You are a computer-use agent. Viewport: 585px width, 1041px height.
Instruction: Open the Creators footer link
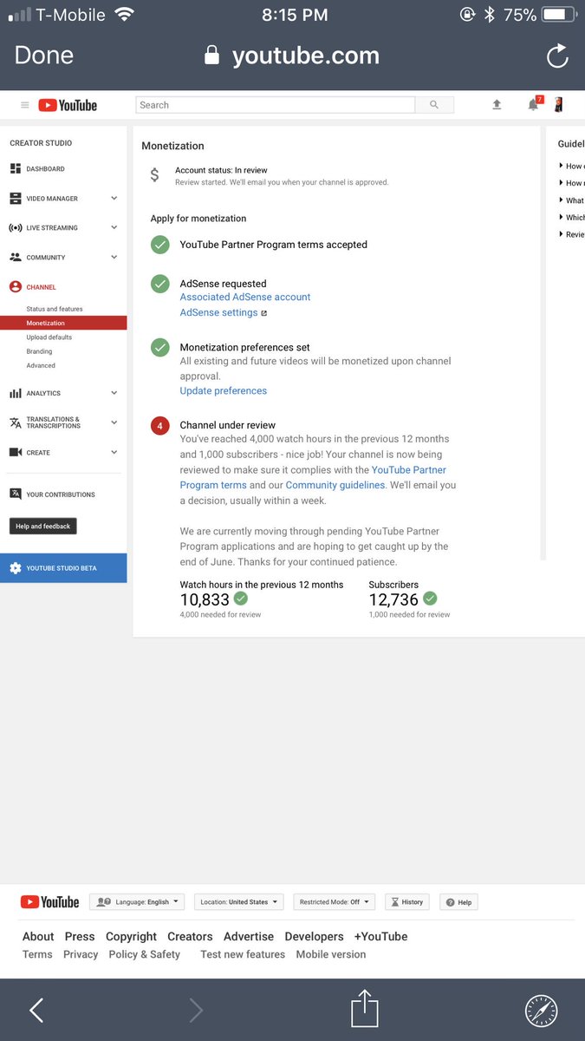[x=190, y=936]
